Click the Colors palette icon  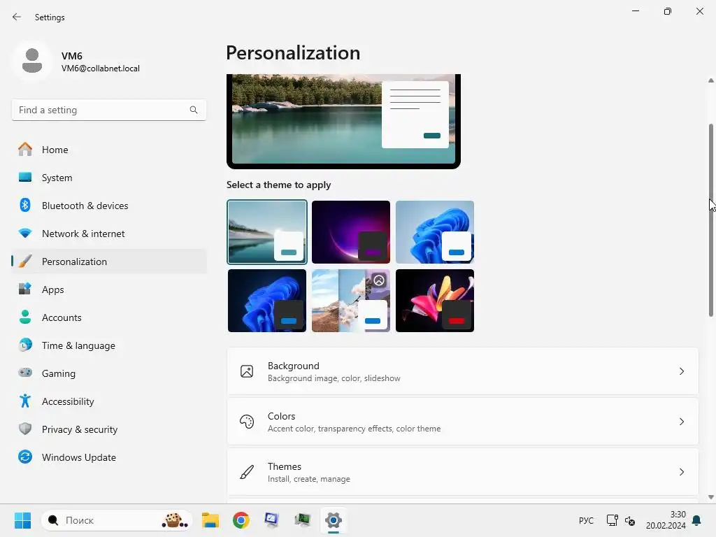pyautogui.click(x=247, y=422)
